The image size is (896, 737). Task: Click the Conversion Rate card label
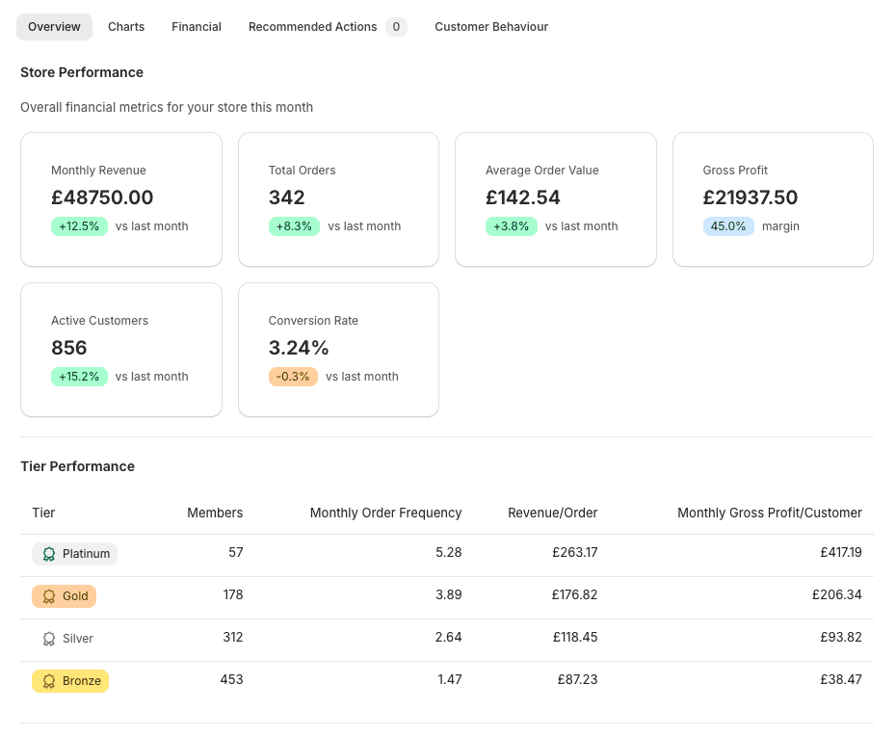pos(313,321)
